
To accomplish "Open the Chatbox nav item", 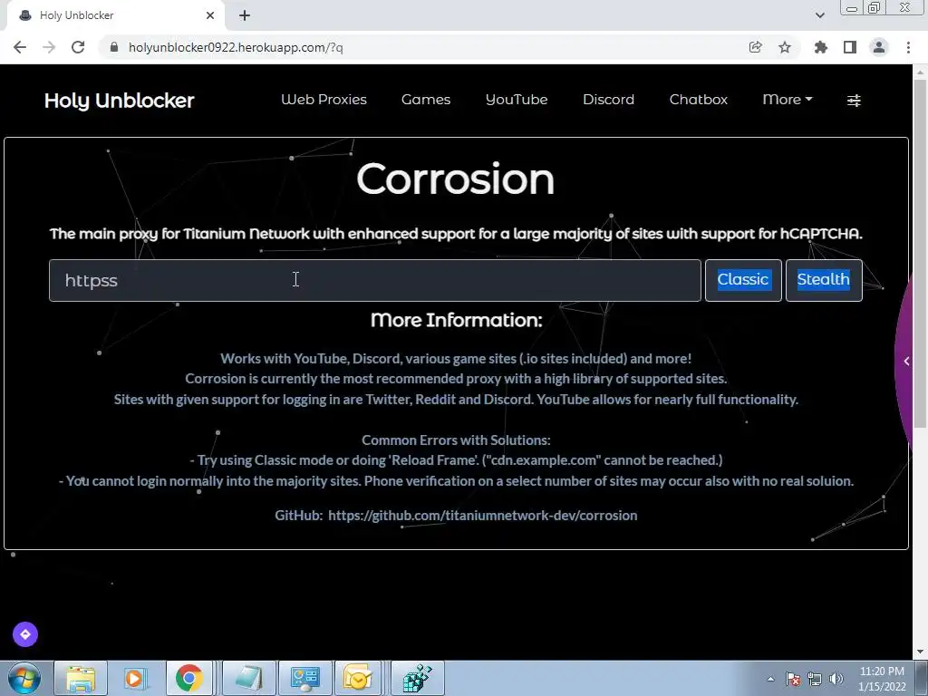I will tap(699, 100).
